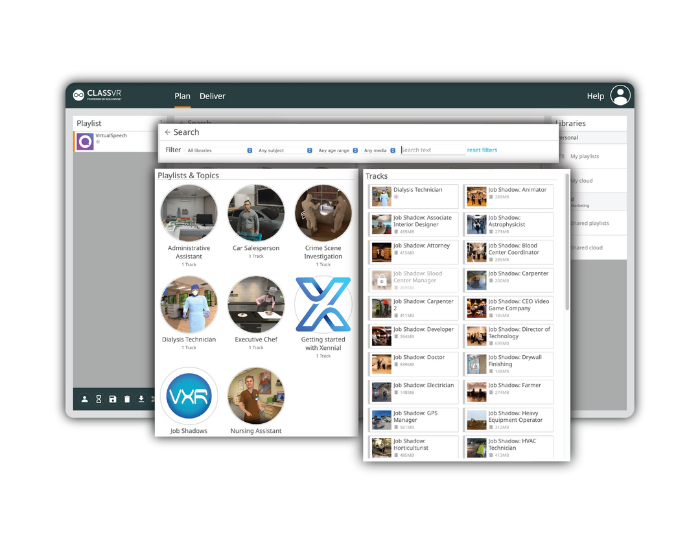Screen dimensions: 700x554
Task: Open the user profile avatar icon
Action: [x=620, y=95]
